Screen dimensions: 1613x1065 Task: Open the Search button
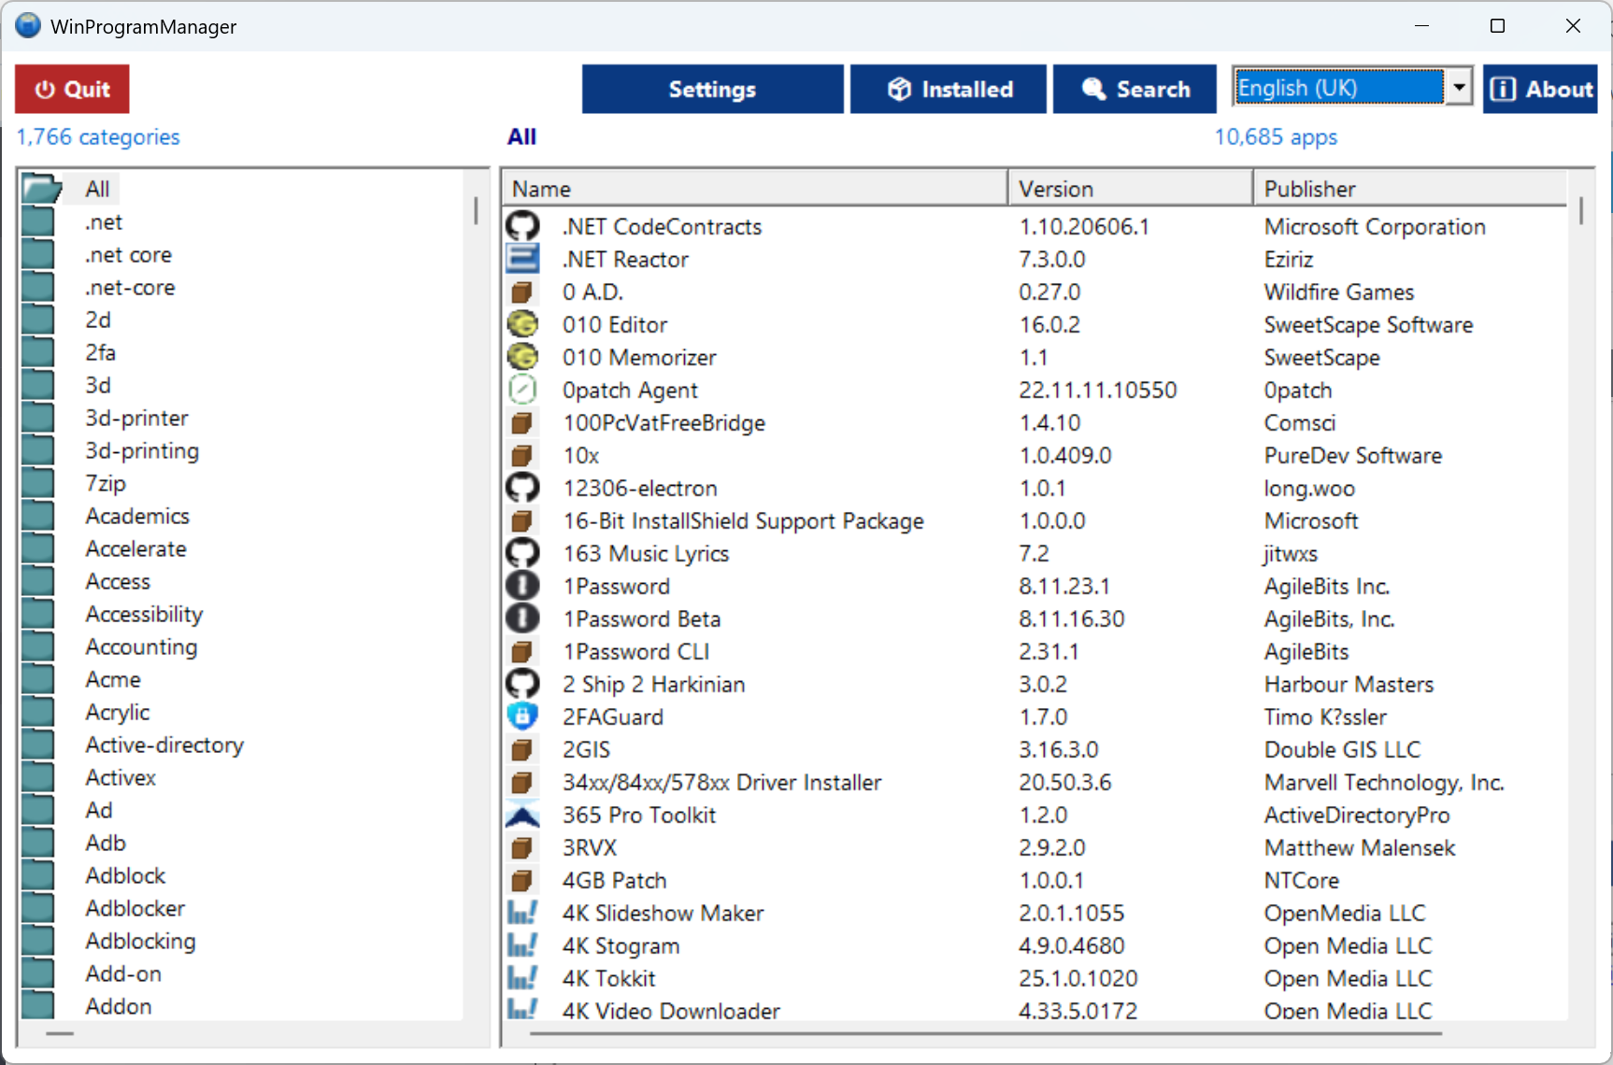[x=1135, y=89]
